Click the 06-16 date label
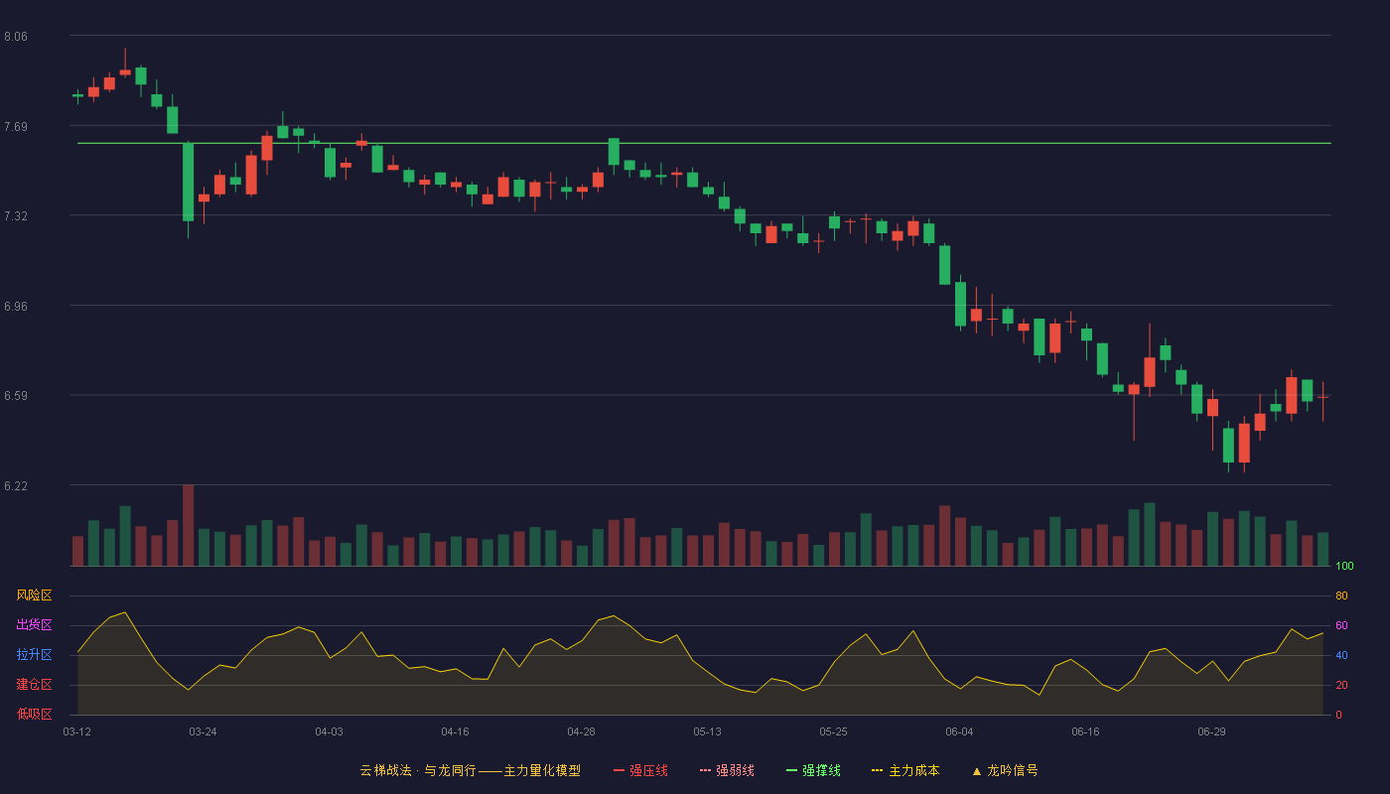1390x794 pixels. pyautogui.click(x=1085, y=731)
